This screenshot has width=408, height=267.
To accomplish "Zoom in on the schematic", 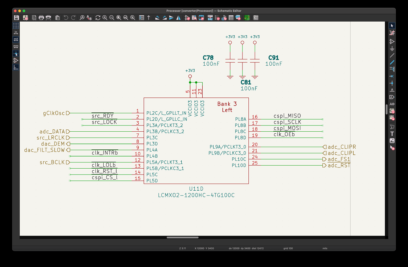I will point(105,18).
